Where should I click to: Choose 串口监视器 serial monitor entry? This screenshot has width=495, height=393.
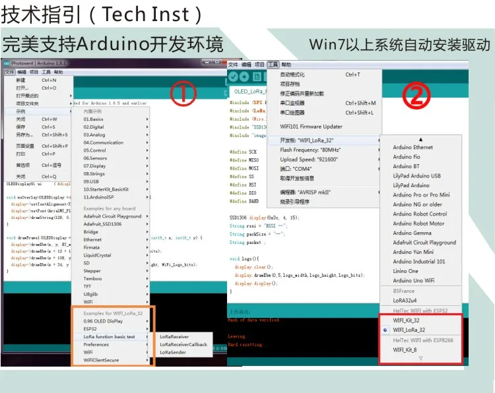pos(324,103)
